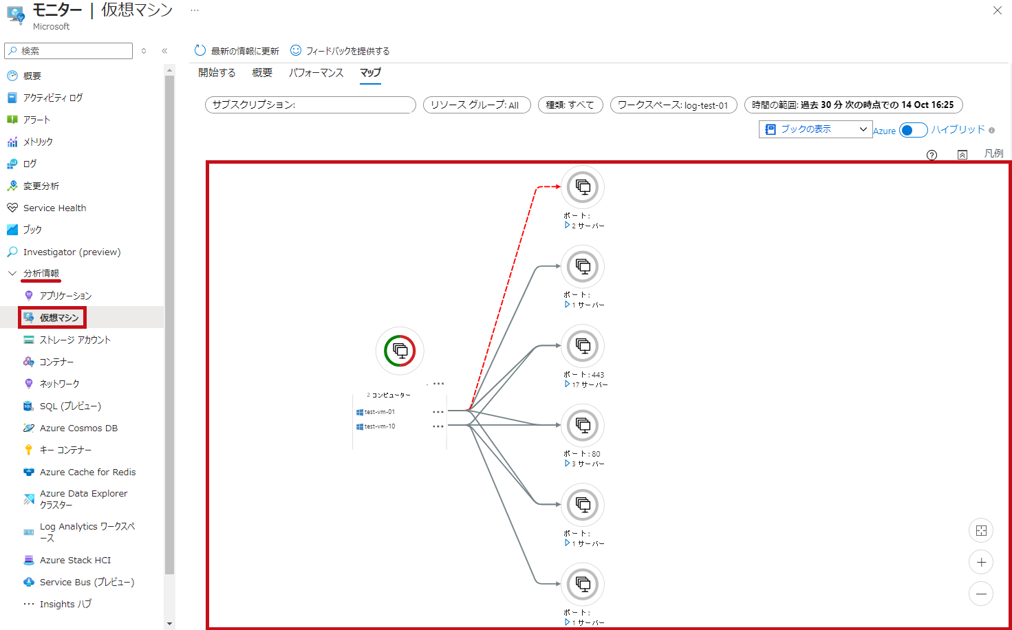The height and width of the screenshot is (630, 1012).
Task: Collapse the 分析情報 section
Action: pos(12,273)
